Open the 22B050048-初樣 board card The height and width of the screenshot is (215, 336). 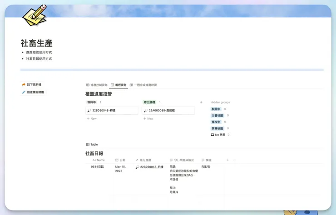click(x=112, y=111)
